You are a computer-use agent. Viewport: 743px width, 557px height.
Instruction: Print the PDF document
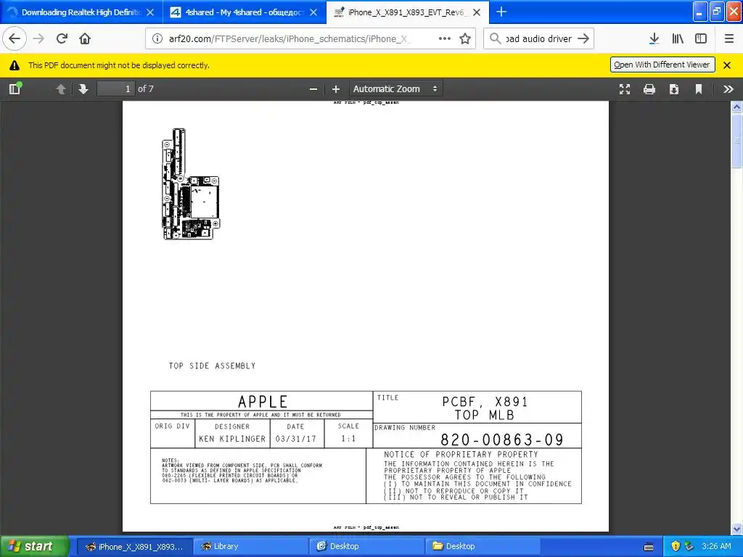tap(649, 89)
